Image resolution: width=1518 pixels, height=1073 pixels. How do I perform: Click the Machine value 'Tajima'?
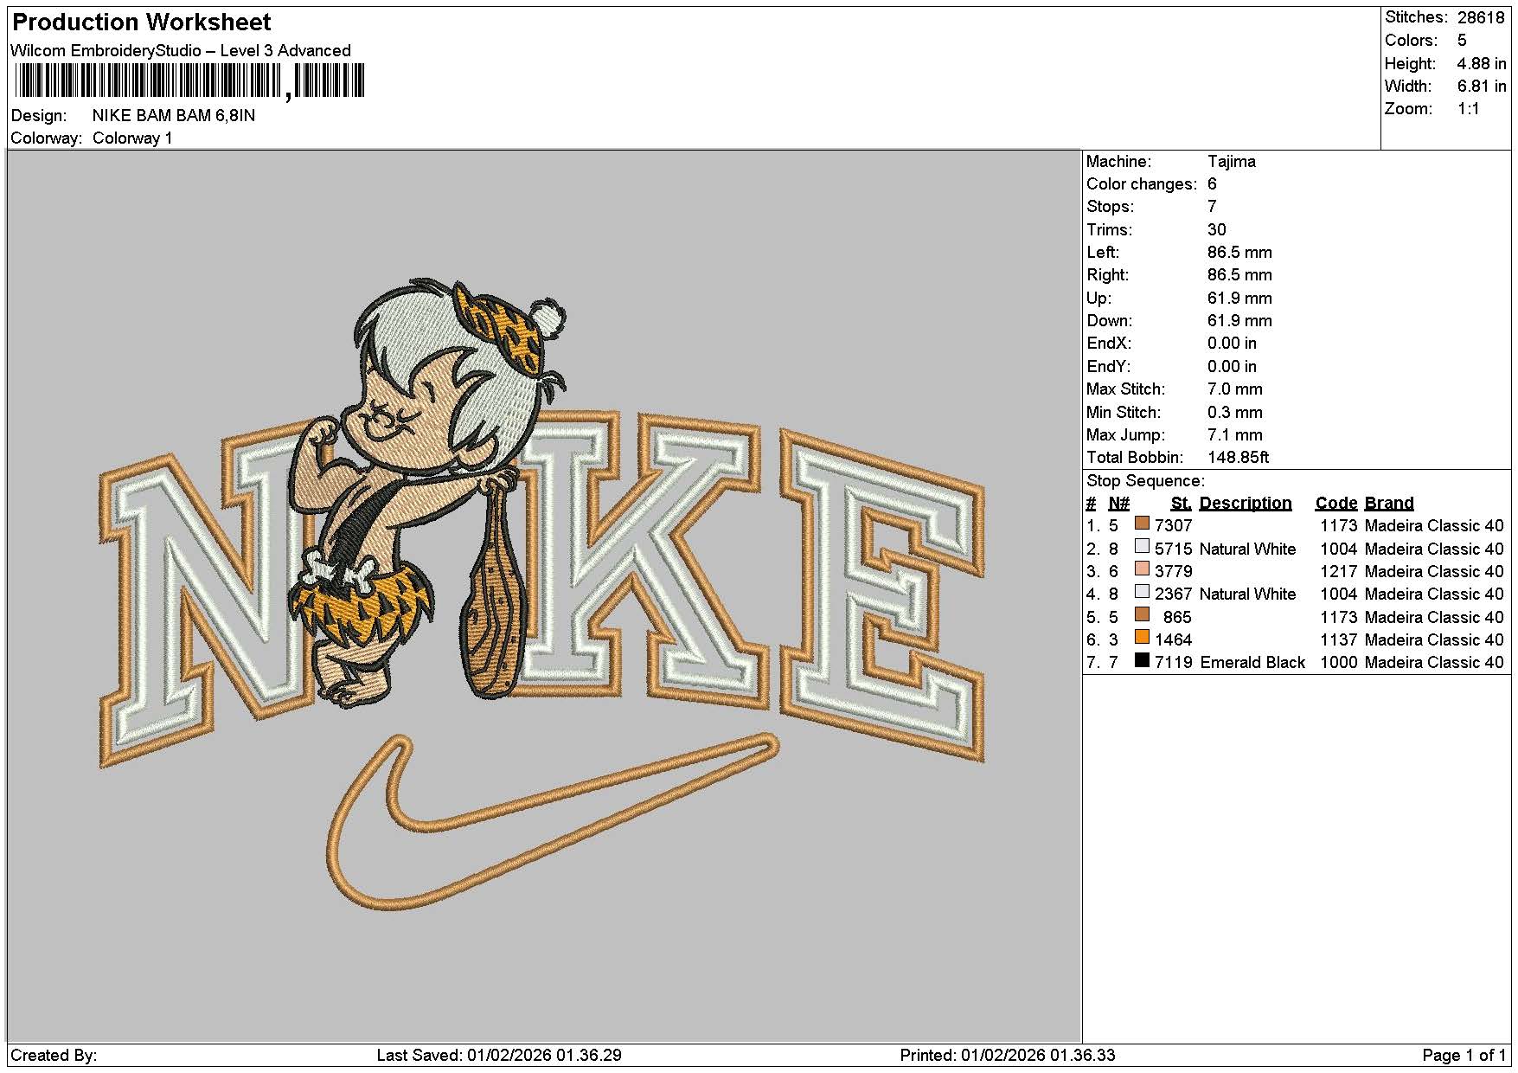point(1232,161)
